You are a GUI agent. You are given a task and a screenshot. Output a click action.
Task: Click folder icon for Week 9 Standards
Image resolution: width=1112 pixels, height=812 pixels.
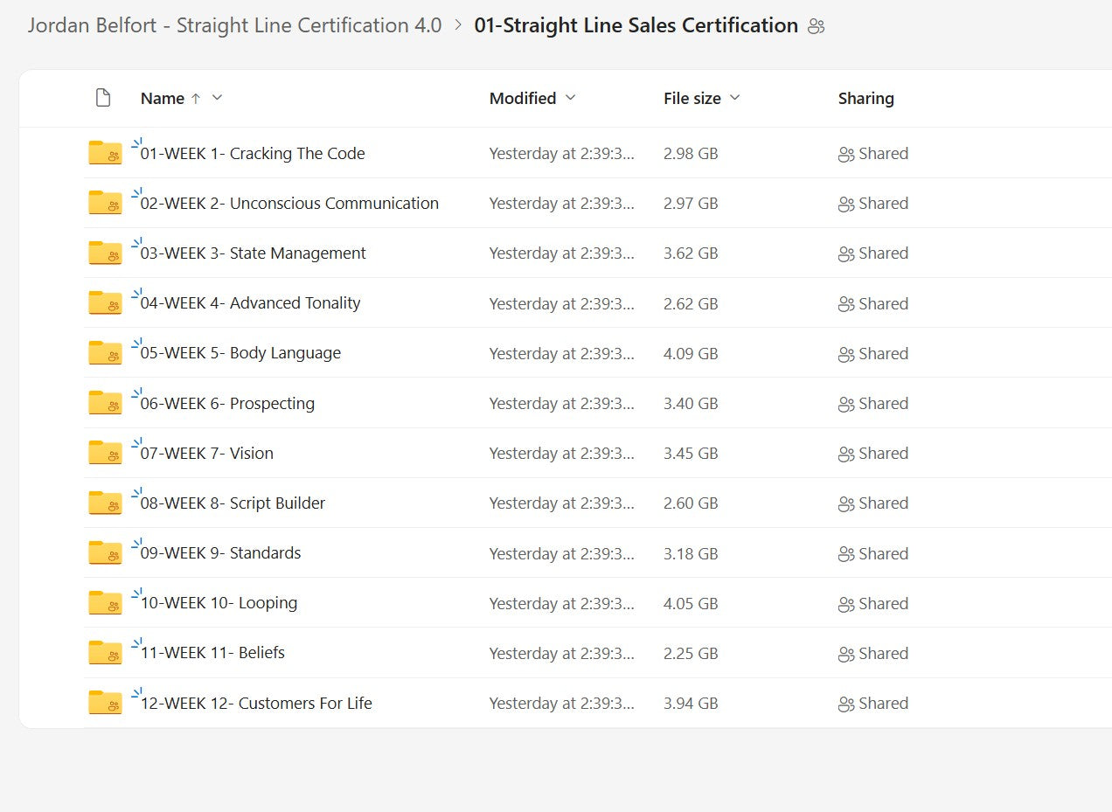[105, 553]
